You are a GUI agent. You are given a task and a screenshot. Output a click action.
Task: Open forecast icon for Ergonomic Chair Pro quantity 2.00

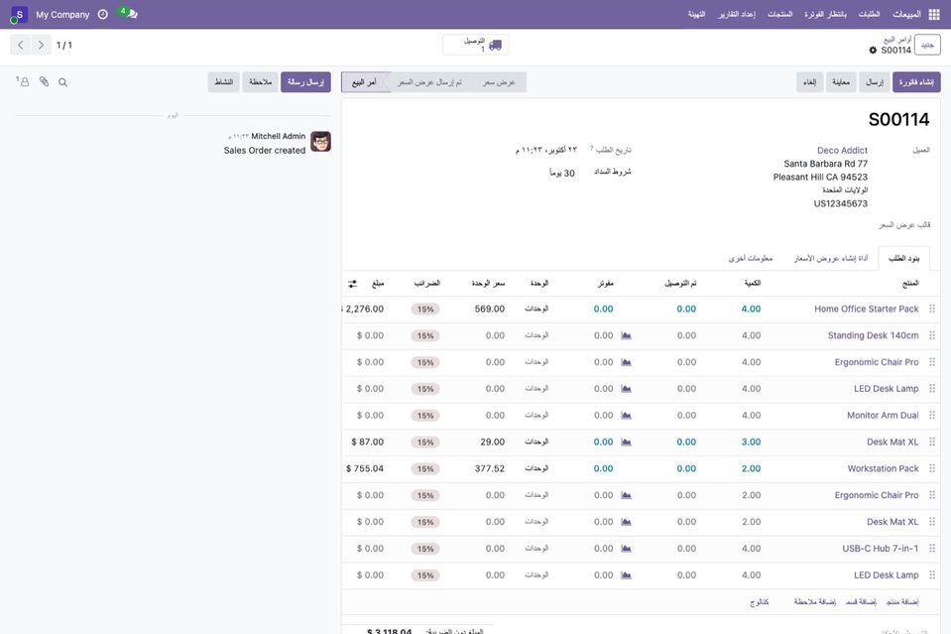(x=626, y=495)
